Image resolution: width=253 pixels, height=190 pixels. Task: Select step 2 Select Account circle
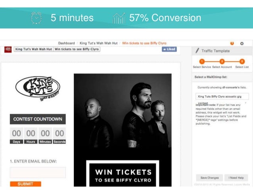click(x=222, y=61)
